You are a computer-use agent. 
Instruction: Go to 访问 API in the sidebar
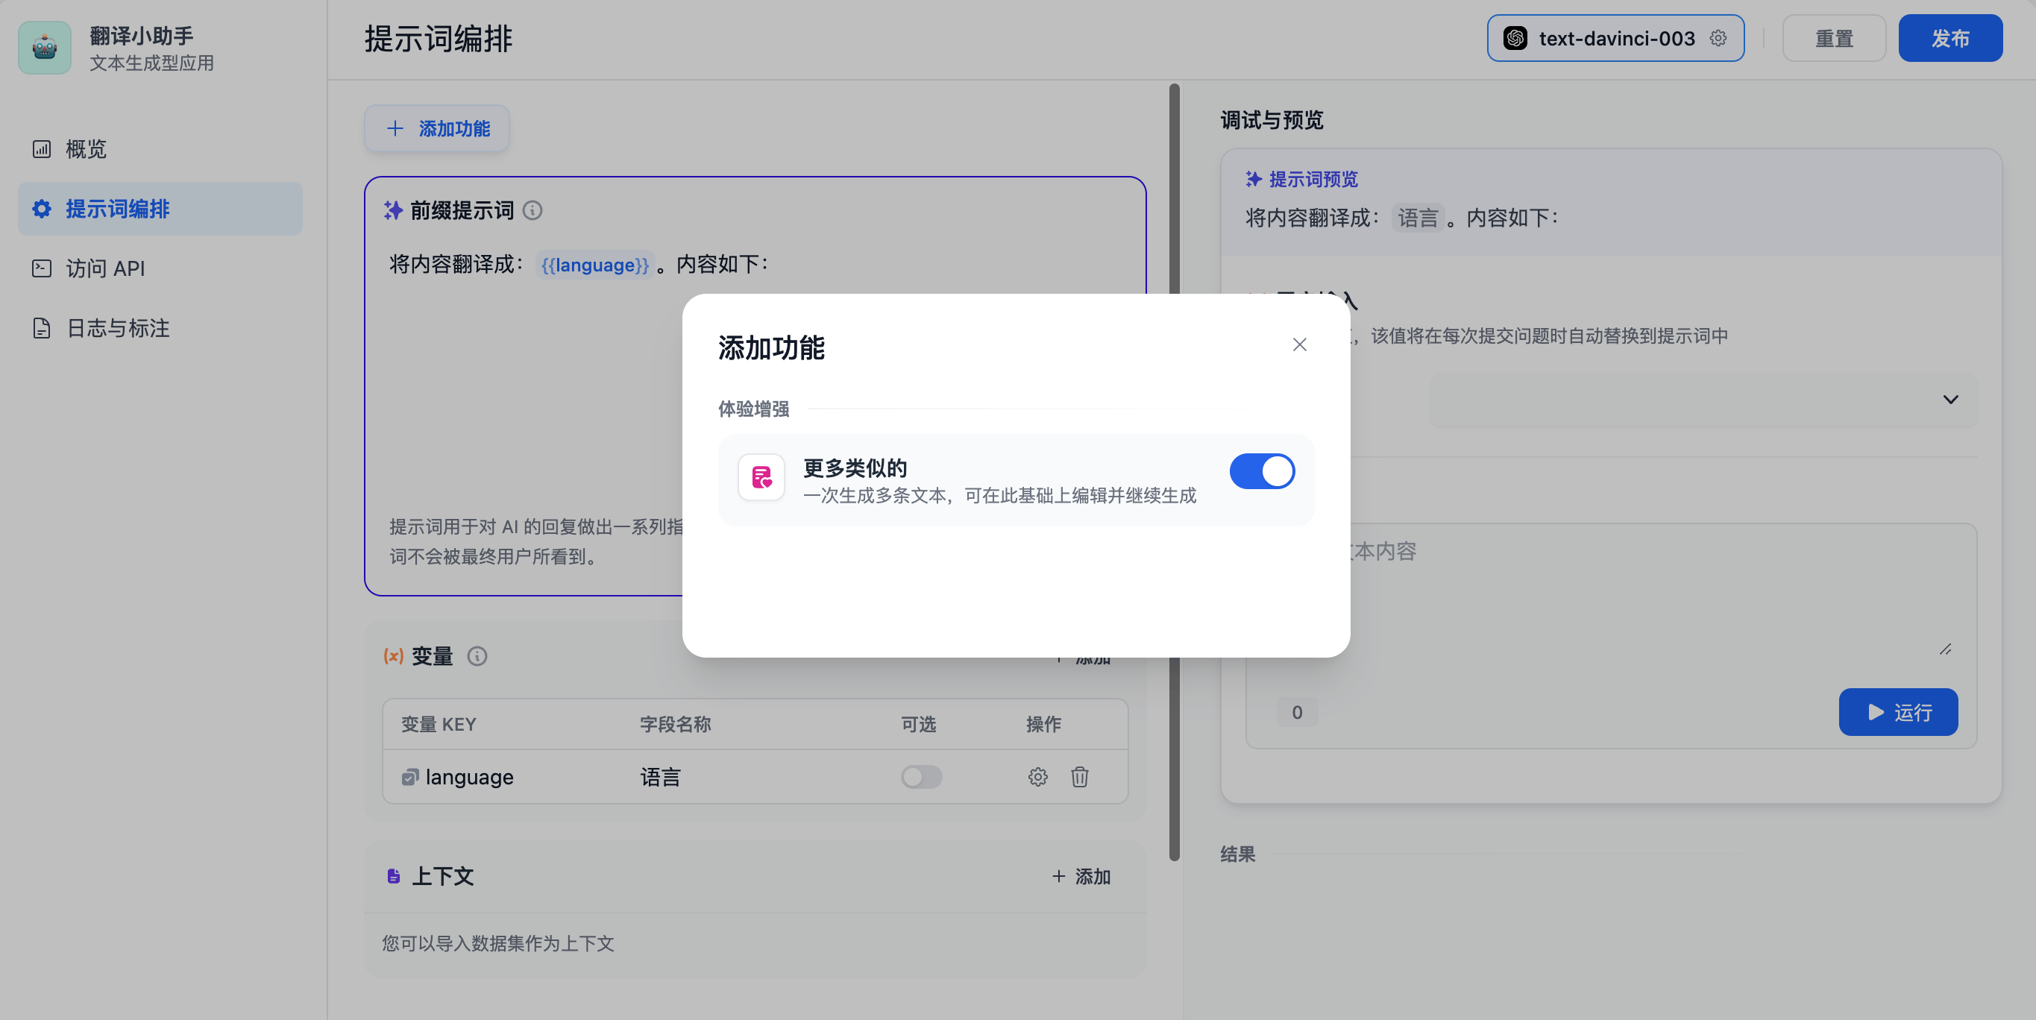tap(104, 268)
